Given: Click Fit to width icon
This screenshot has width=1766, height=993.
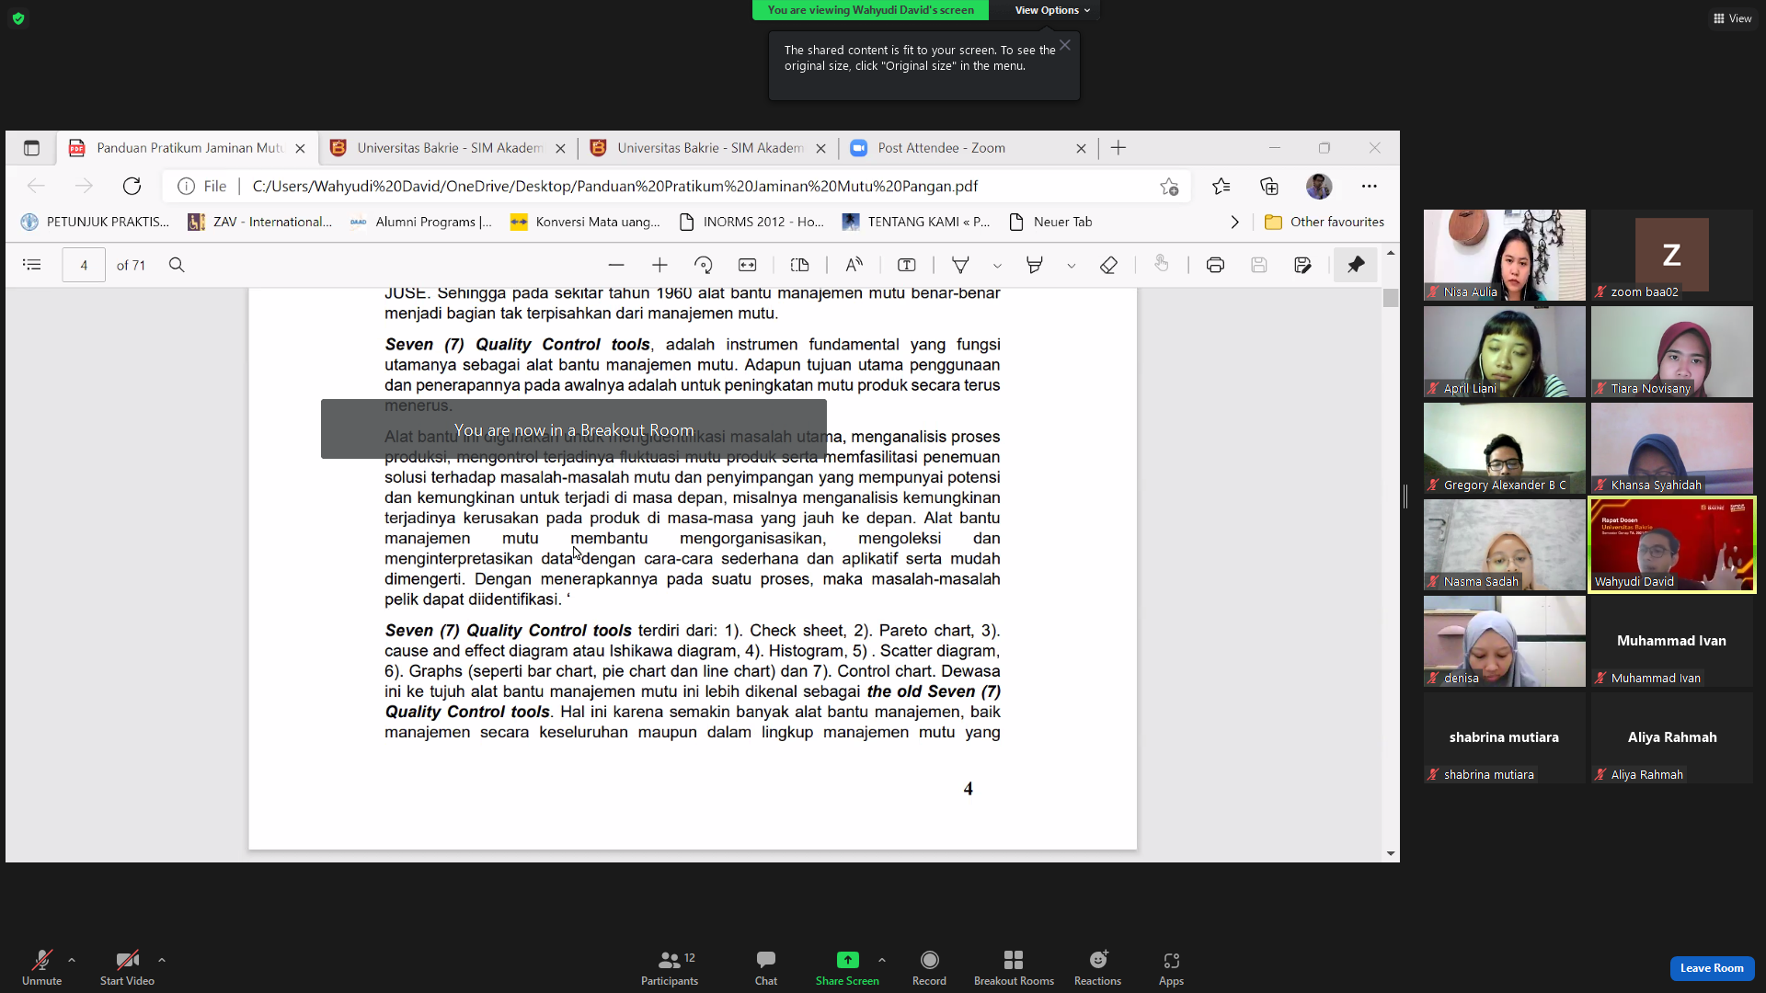Looking at the screenshot, I should tap(748, 265).
